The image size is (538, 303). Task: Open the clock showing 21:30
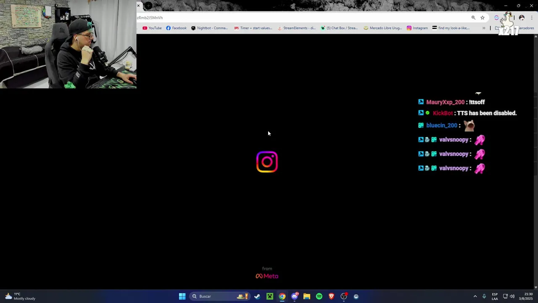coord(526,296)
